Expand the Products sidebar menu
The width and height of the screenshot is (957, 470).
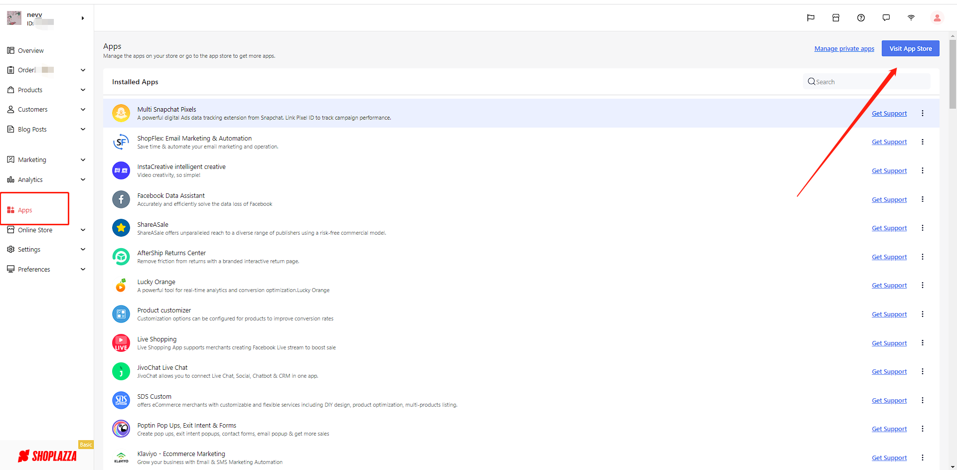tap(83, 90)
